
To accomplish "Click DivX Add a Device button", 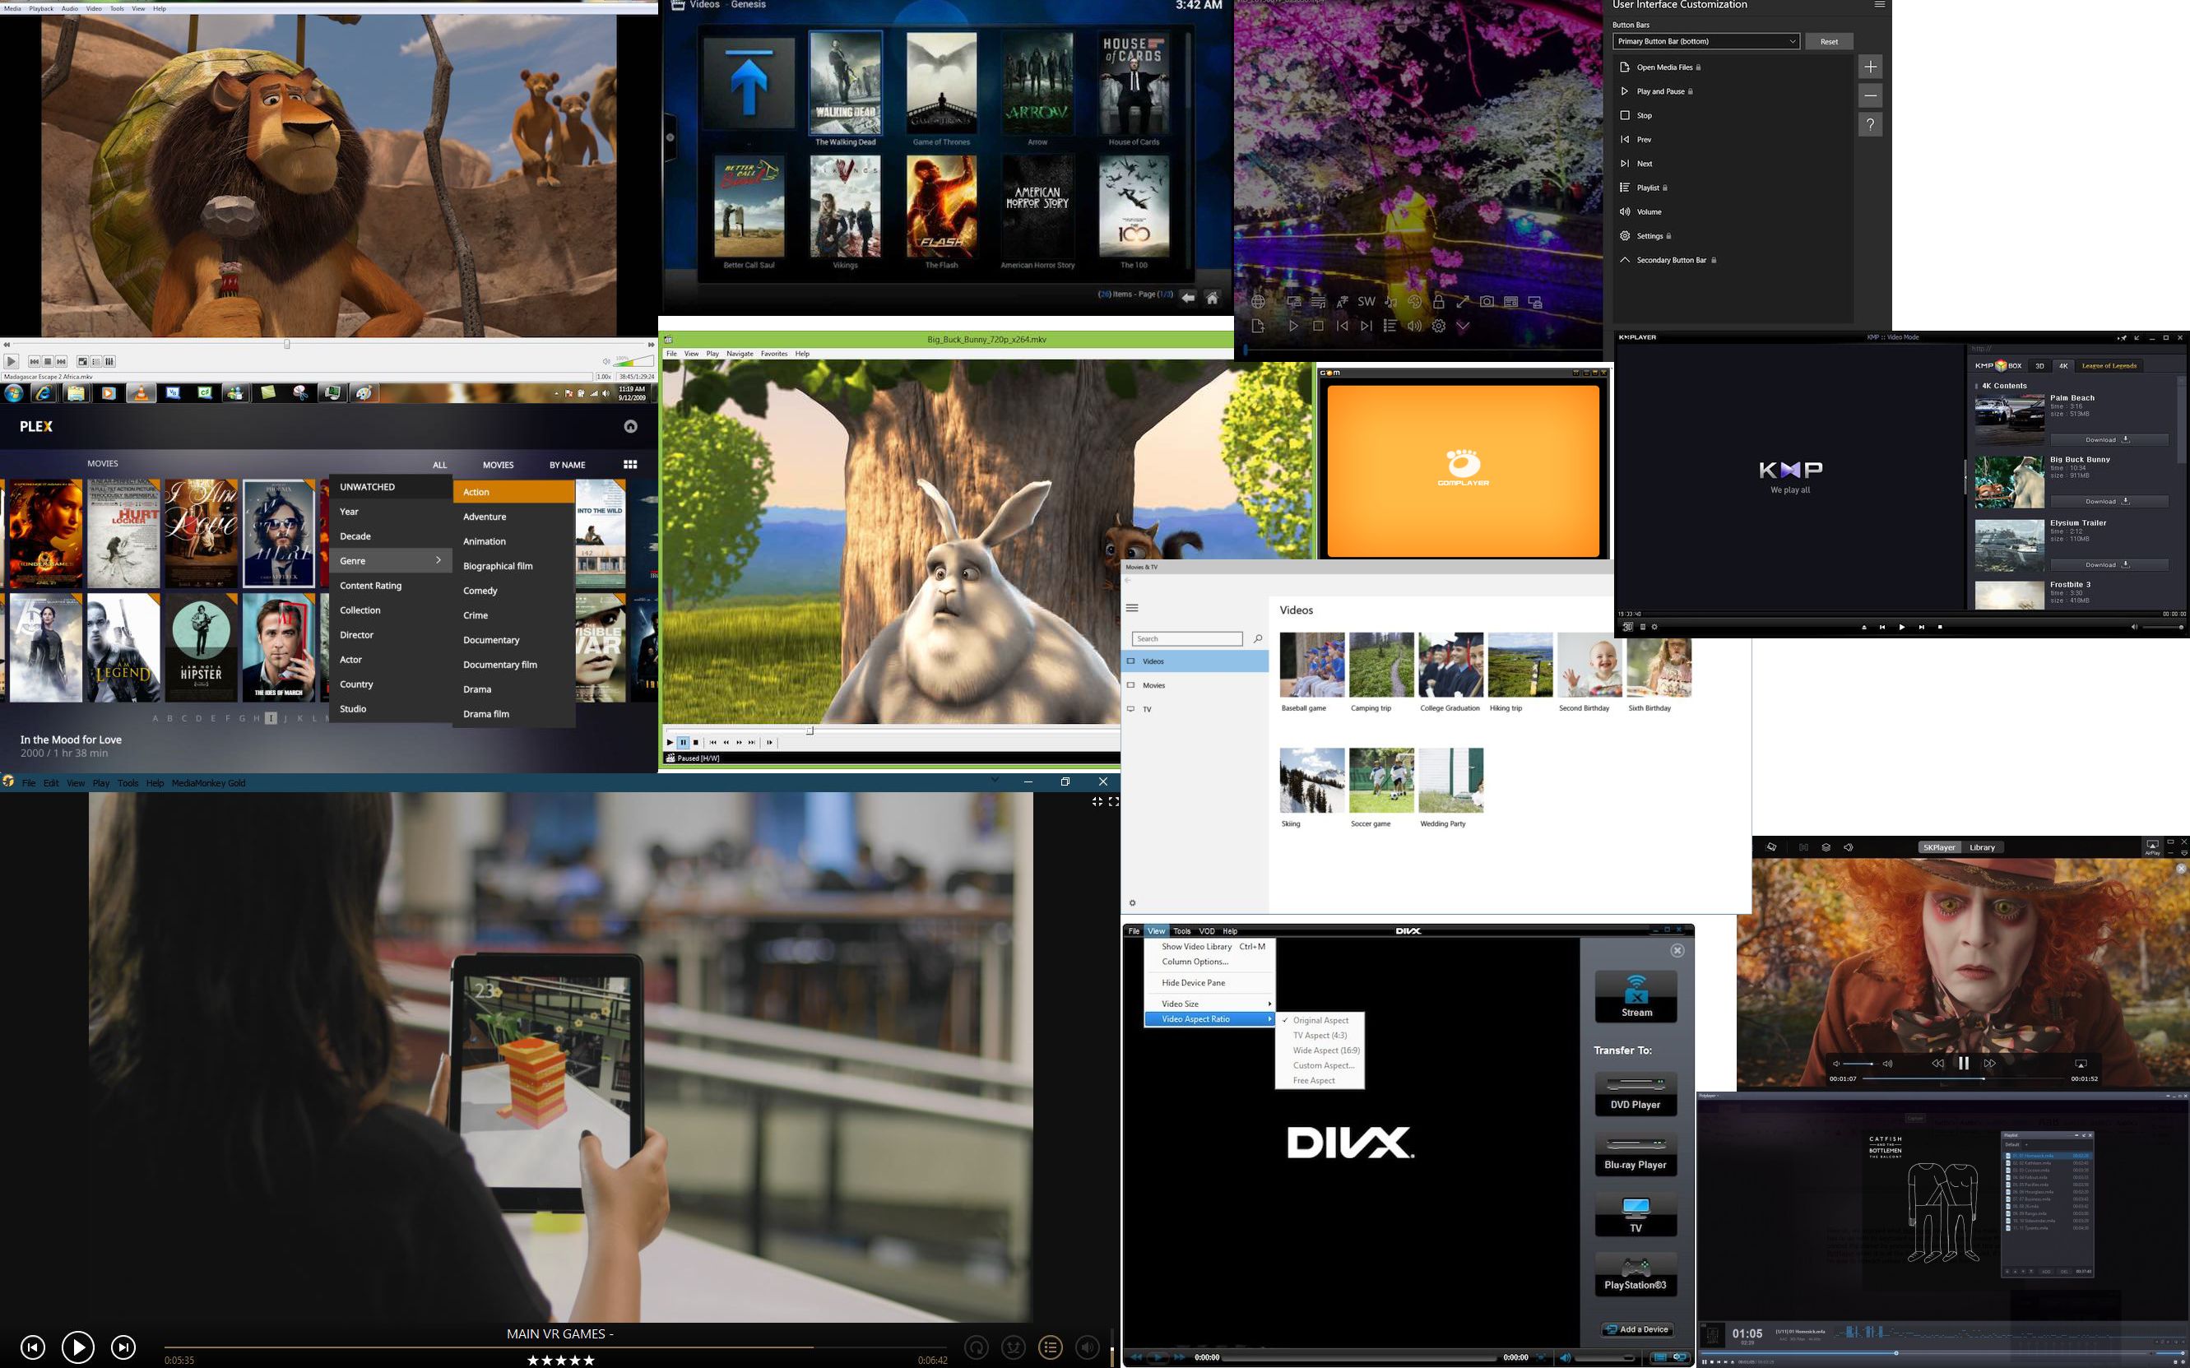I will (x=1636, y=1329).
